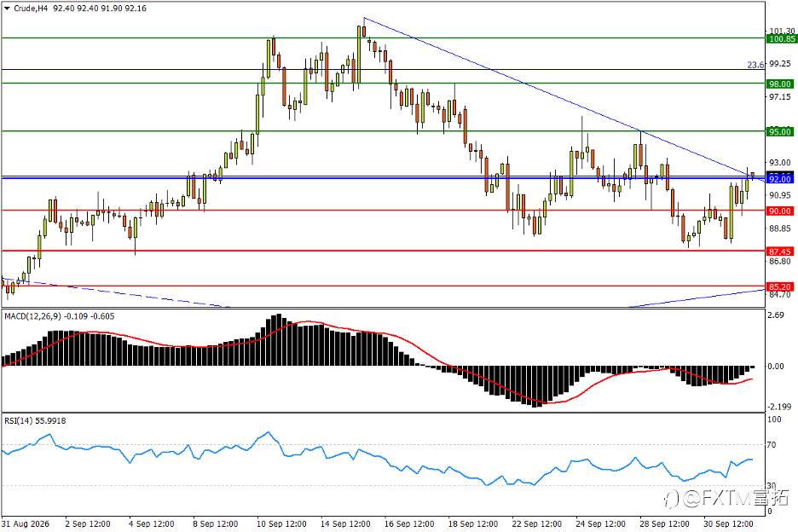Screen dimensions: 798x532
Task: Click the green 95.00 level price tag
Action: click(781, 132)
